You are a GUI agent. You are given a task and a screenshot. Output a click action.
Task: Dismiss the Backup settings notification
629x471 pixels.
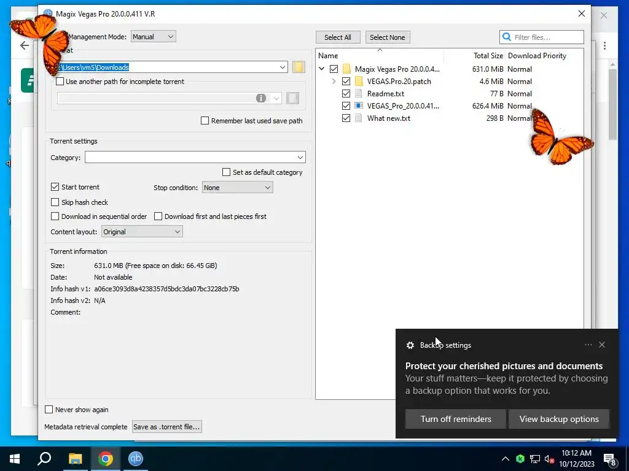(602, 345)
